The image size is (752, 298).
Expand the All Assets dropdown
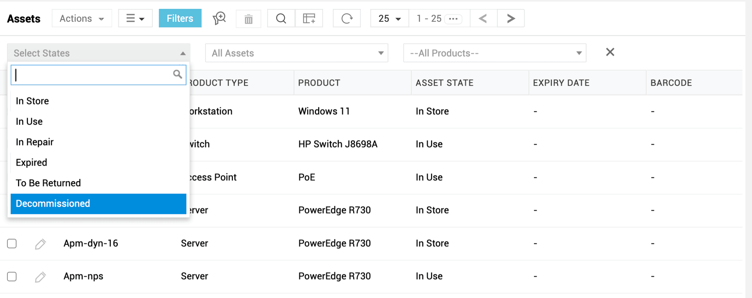click(296, 53)
